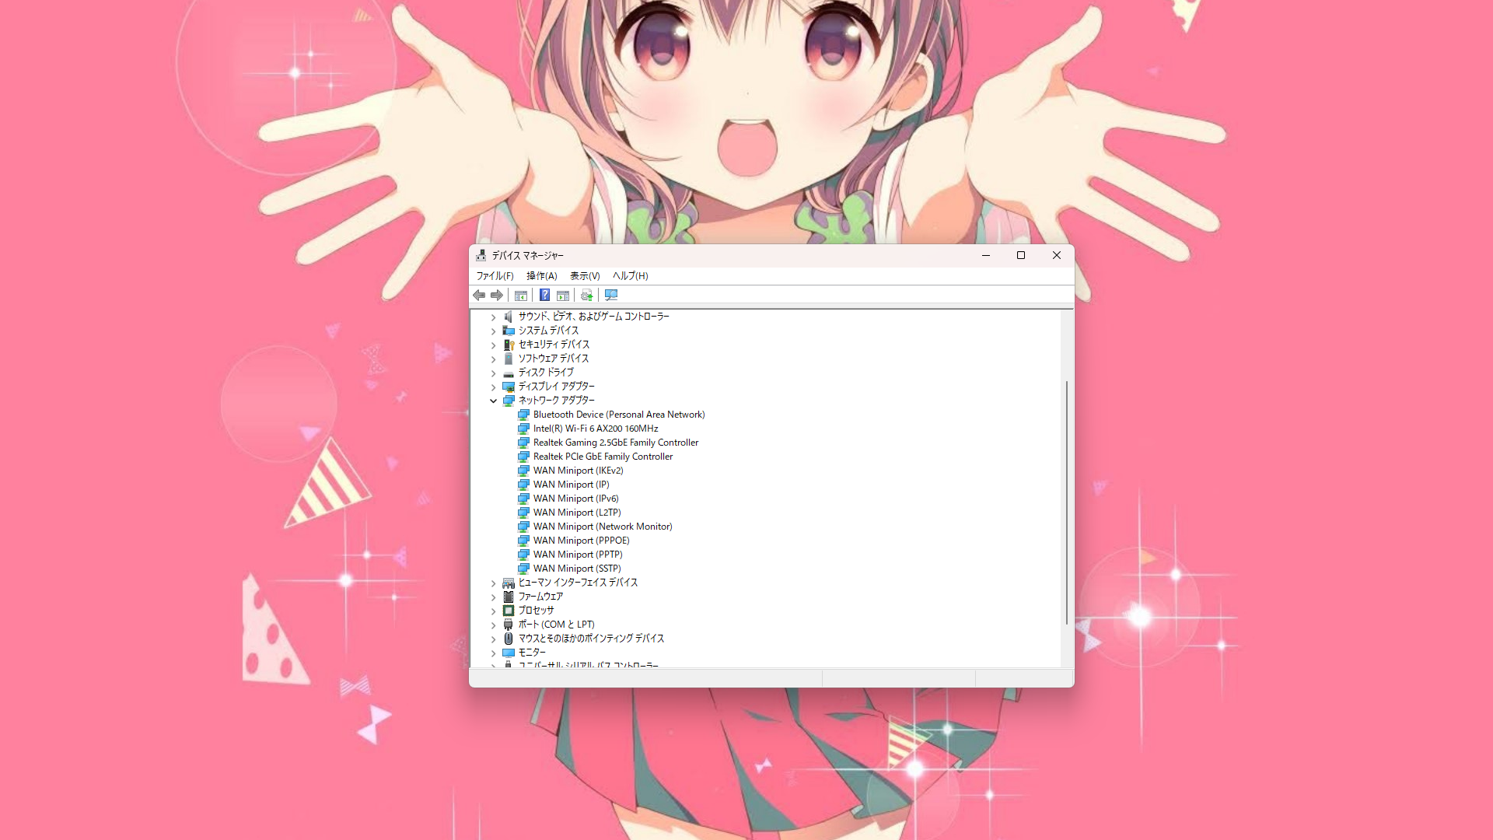Toggle the Show/Hide Action Pane toolbar icon
Viewport: 1493px width, 840px height.
click(563, 296)
